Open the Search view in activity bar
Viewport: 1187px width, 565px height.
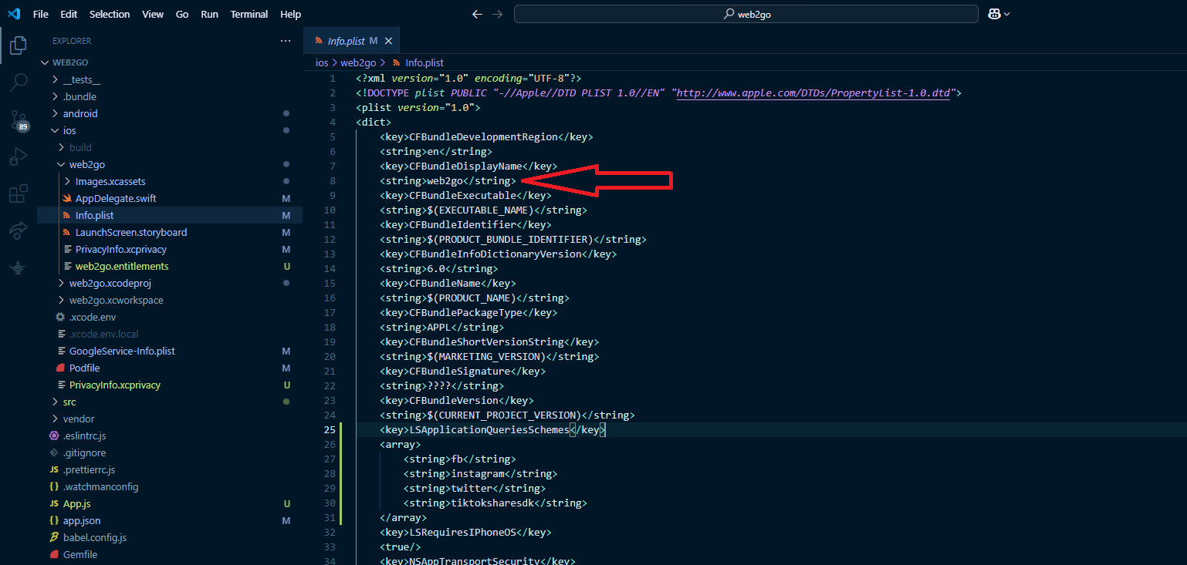[19, 82]
